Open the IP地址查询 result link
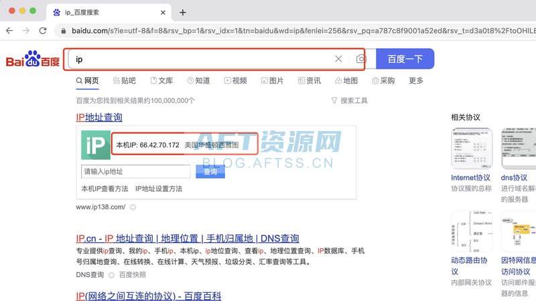 tap(99, 117)
